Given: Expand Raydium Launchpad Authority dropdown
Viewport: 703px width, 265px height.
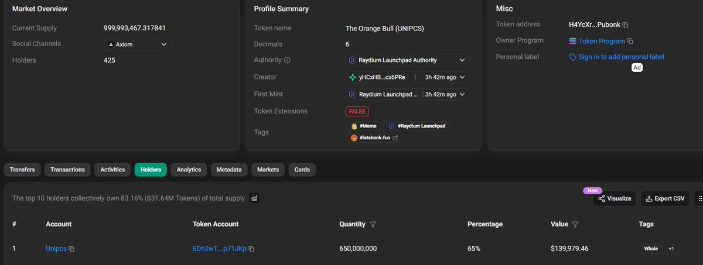Looking at the screenshot, I should tap(407, 60).
